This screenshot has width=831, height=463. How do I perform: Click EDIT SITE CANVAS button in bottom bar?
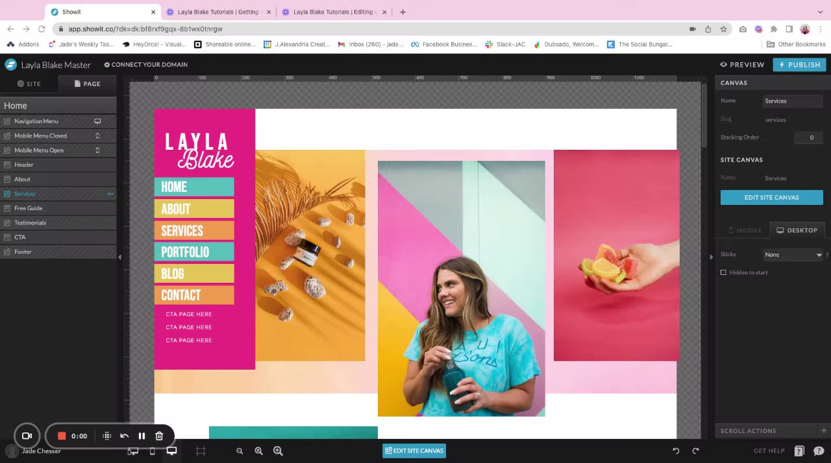pyautogui.click(x=414, y=451)
